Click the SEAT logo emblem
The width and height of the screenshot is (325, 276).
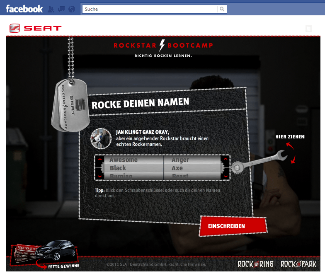click(x=15, y=28)
